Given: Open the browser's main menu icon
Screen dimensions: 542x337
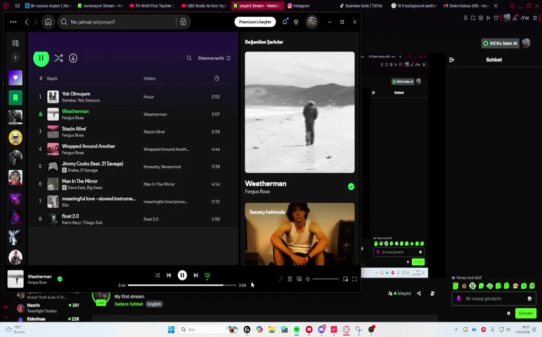Looking at the screenshot, I should pos(535,18).
